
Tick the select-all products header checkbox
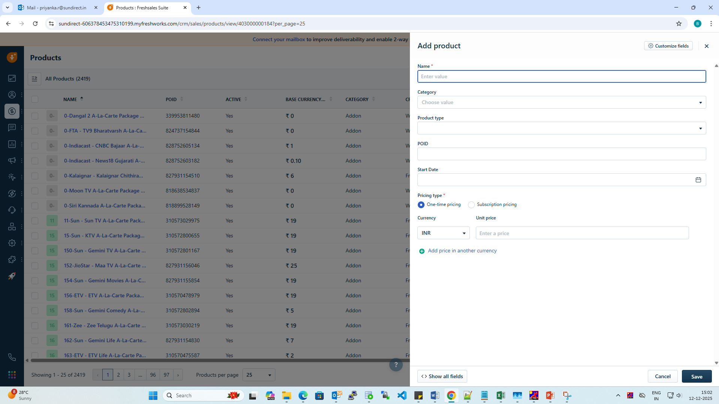click(35, 99)
